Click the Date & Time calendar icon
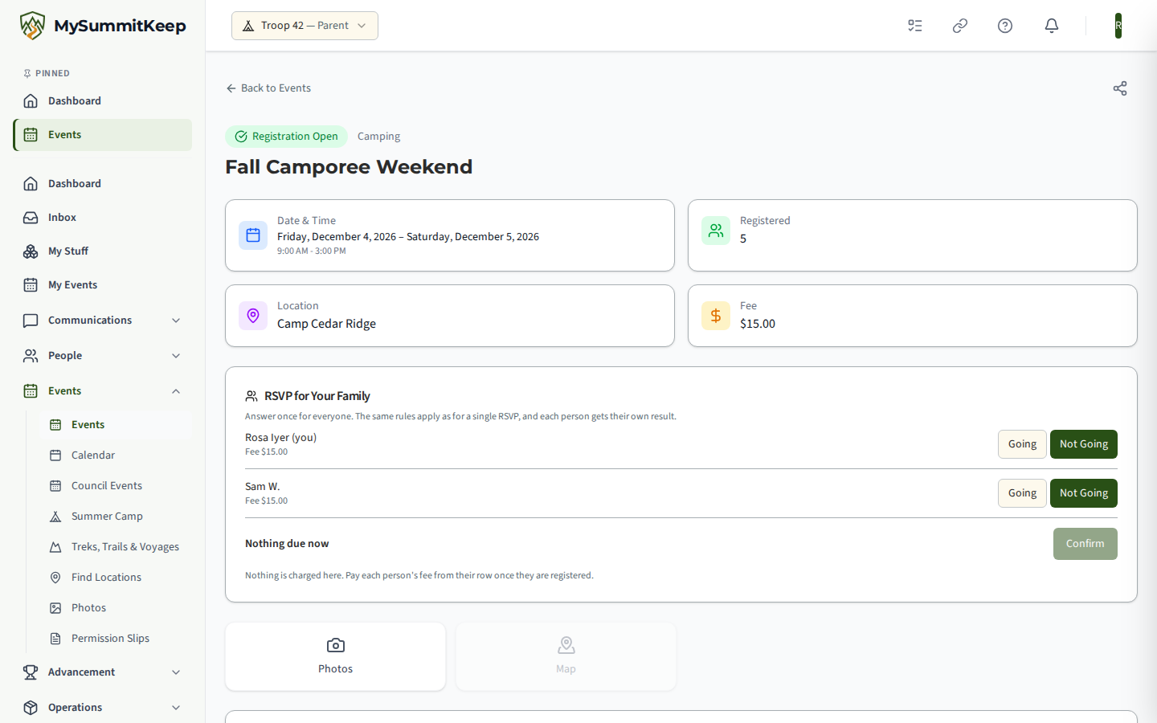This screenshot has height=723, width=1157. pos(253,235)
